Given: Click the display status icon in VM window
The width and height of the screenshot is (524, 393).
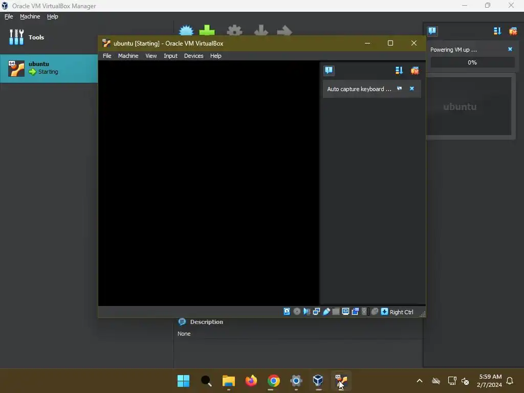Looking at the screenshot, I should point(345,312).
